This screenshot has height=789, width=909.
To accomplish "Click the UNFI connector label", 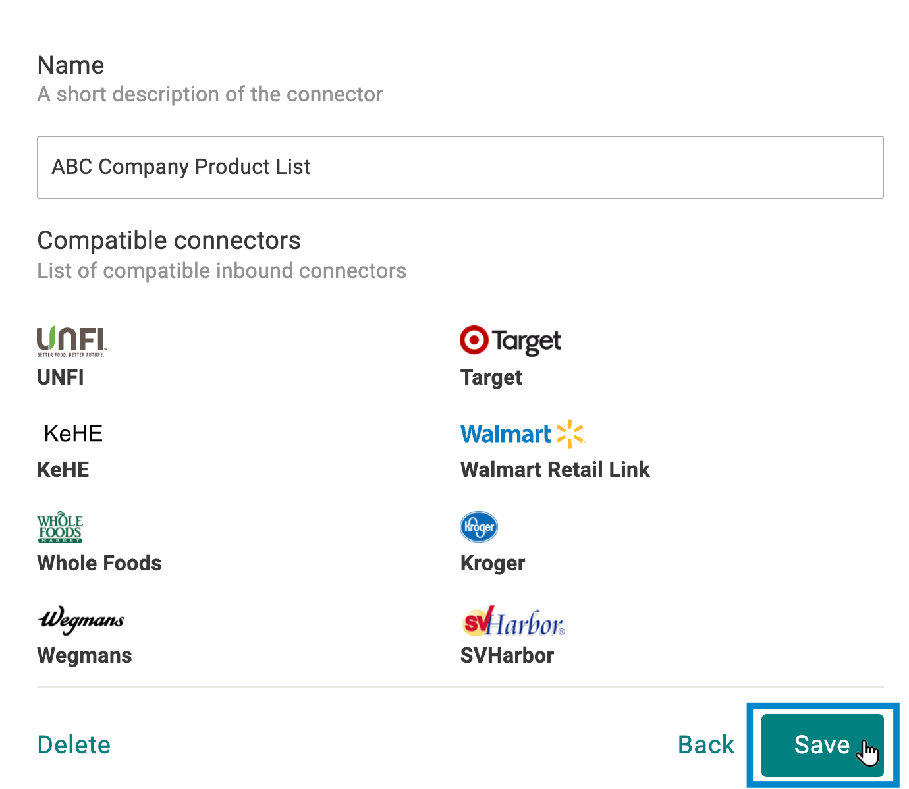I will [x=61, y=377].
